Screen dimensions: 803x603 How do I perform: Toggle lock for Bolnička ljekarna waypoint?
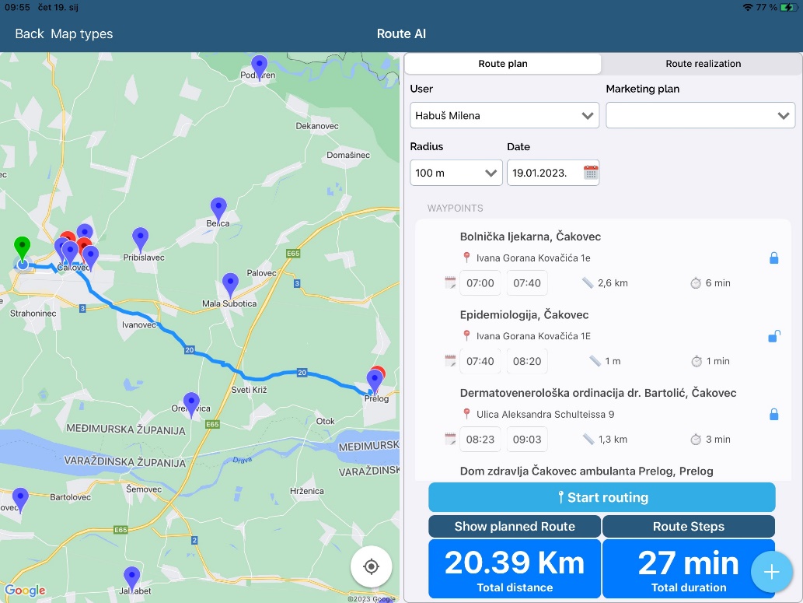773,258
